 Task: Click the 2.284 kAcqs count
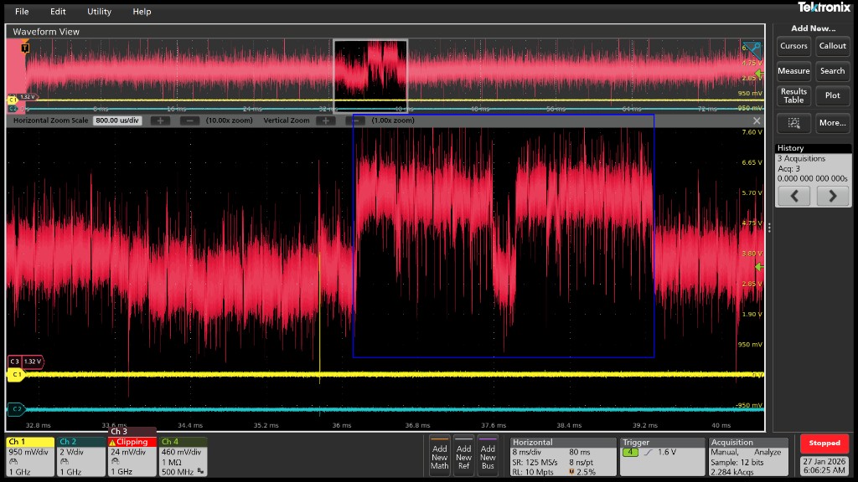pyautogui.click(x=732, y=472)
